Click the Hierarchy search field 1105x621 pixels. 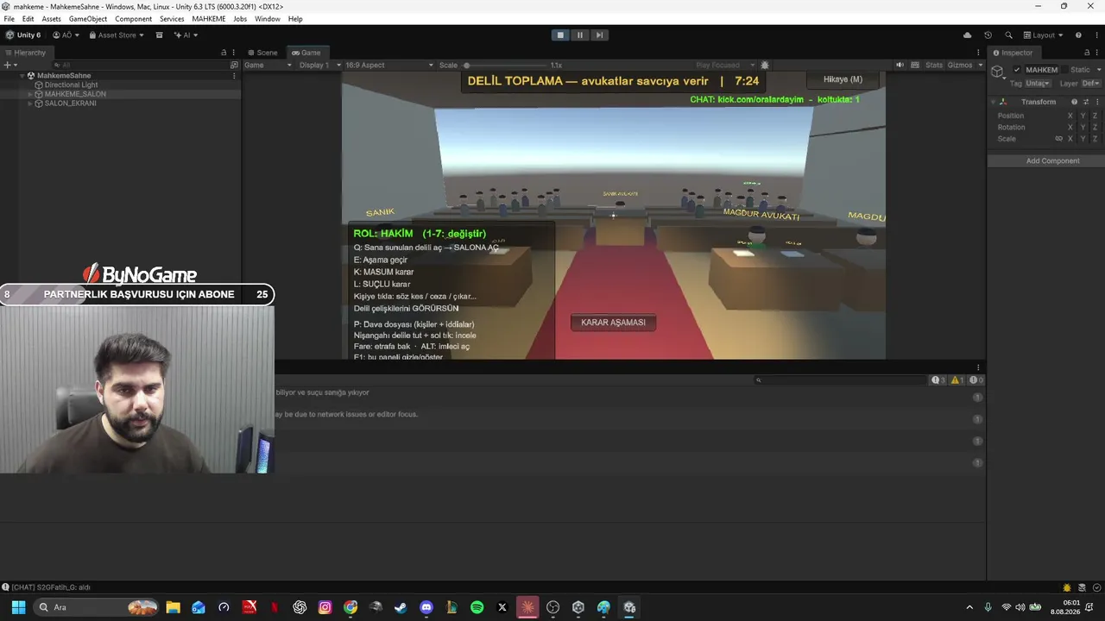click(142, 65)
